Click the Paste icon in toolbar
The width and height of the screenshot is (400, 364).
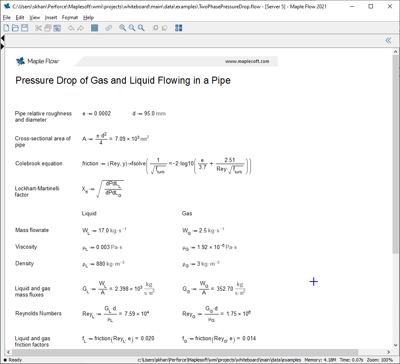pos(57,28)
